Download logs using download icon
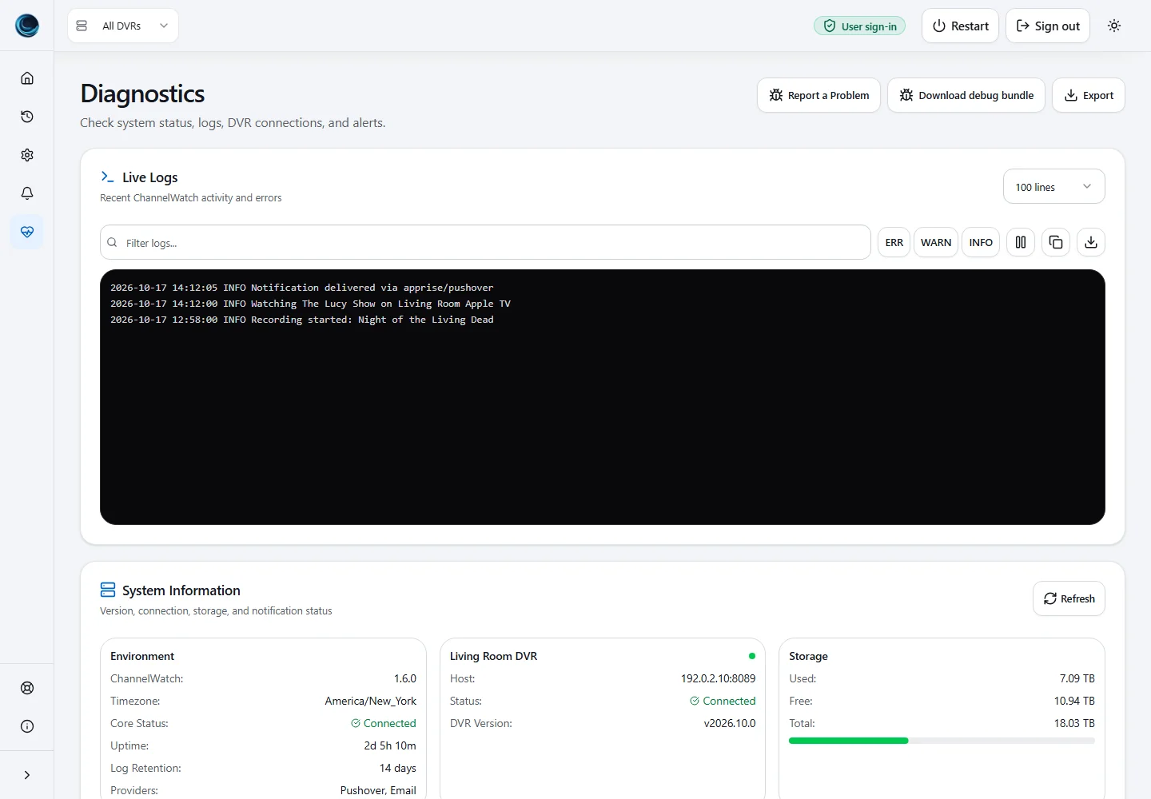Image resolution: width=1151 pixels, height=799 pixels. [1091, 242]
